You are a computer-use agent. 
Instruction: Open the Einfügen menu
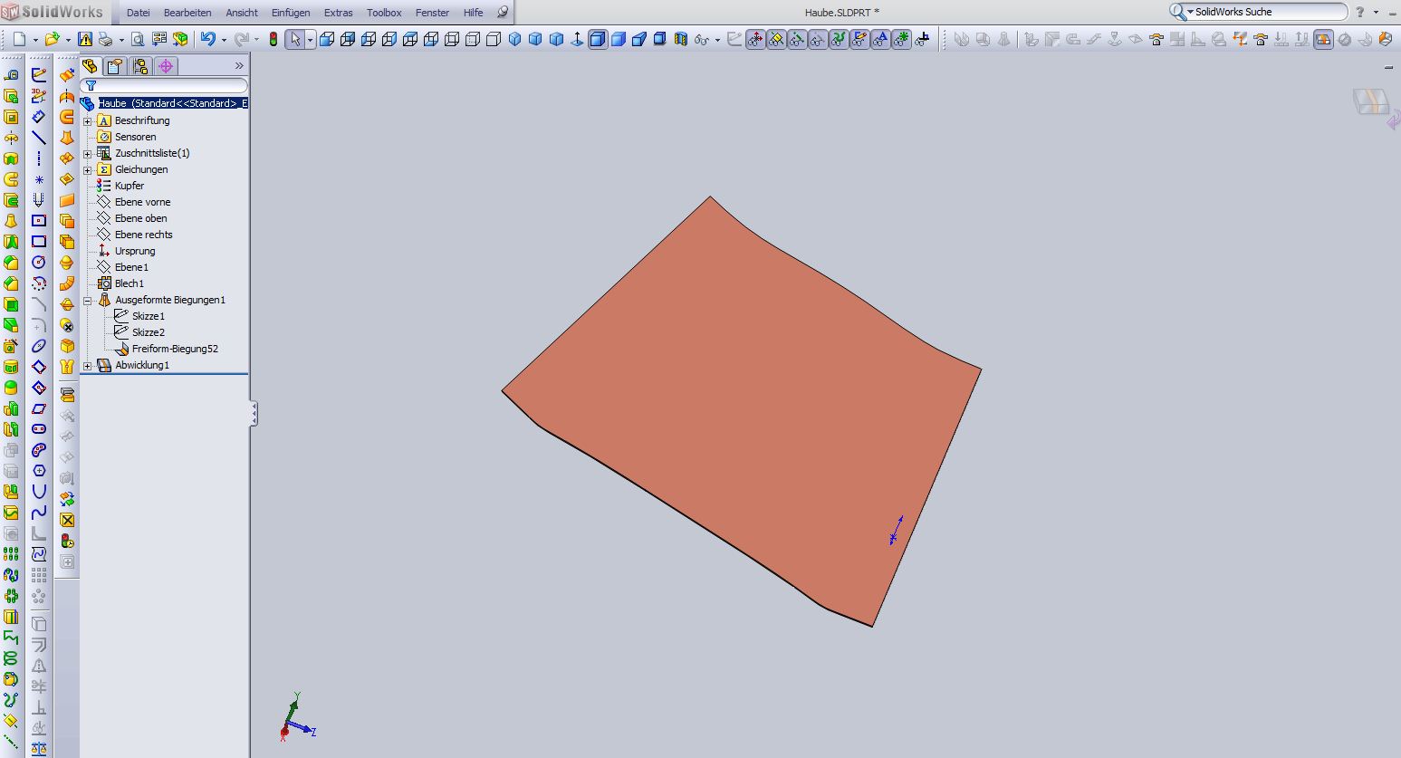coord(291,13)
